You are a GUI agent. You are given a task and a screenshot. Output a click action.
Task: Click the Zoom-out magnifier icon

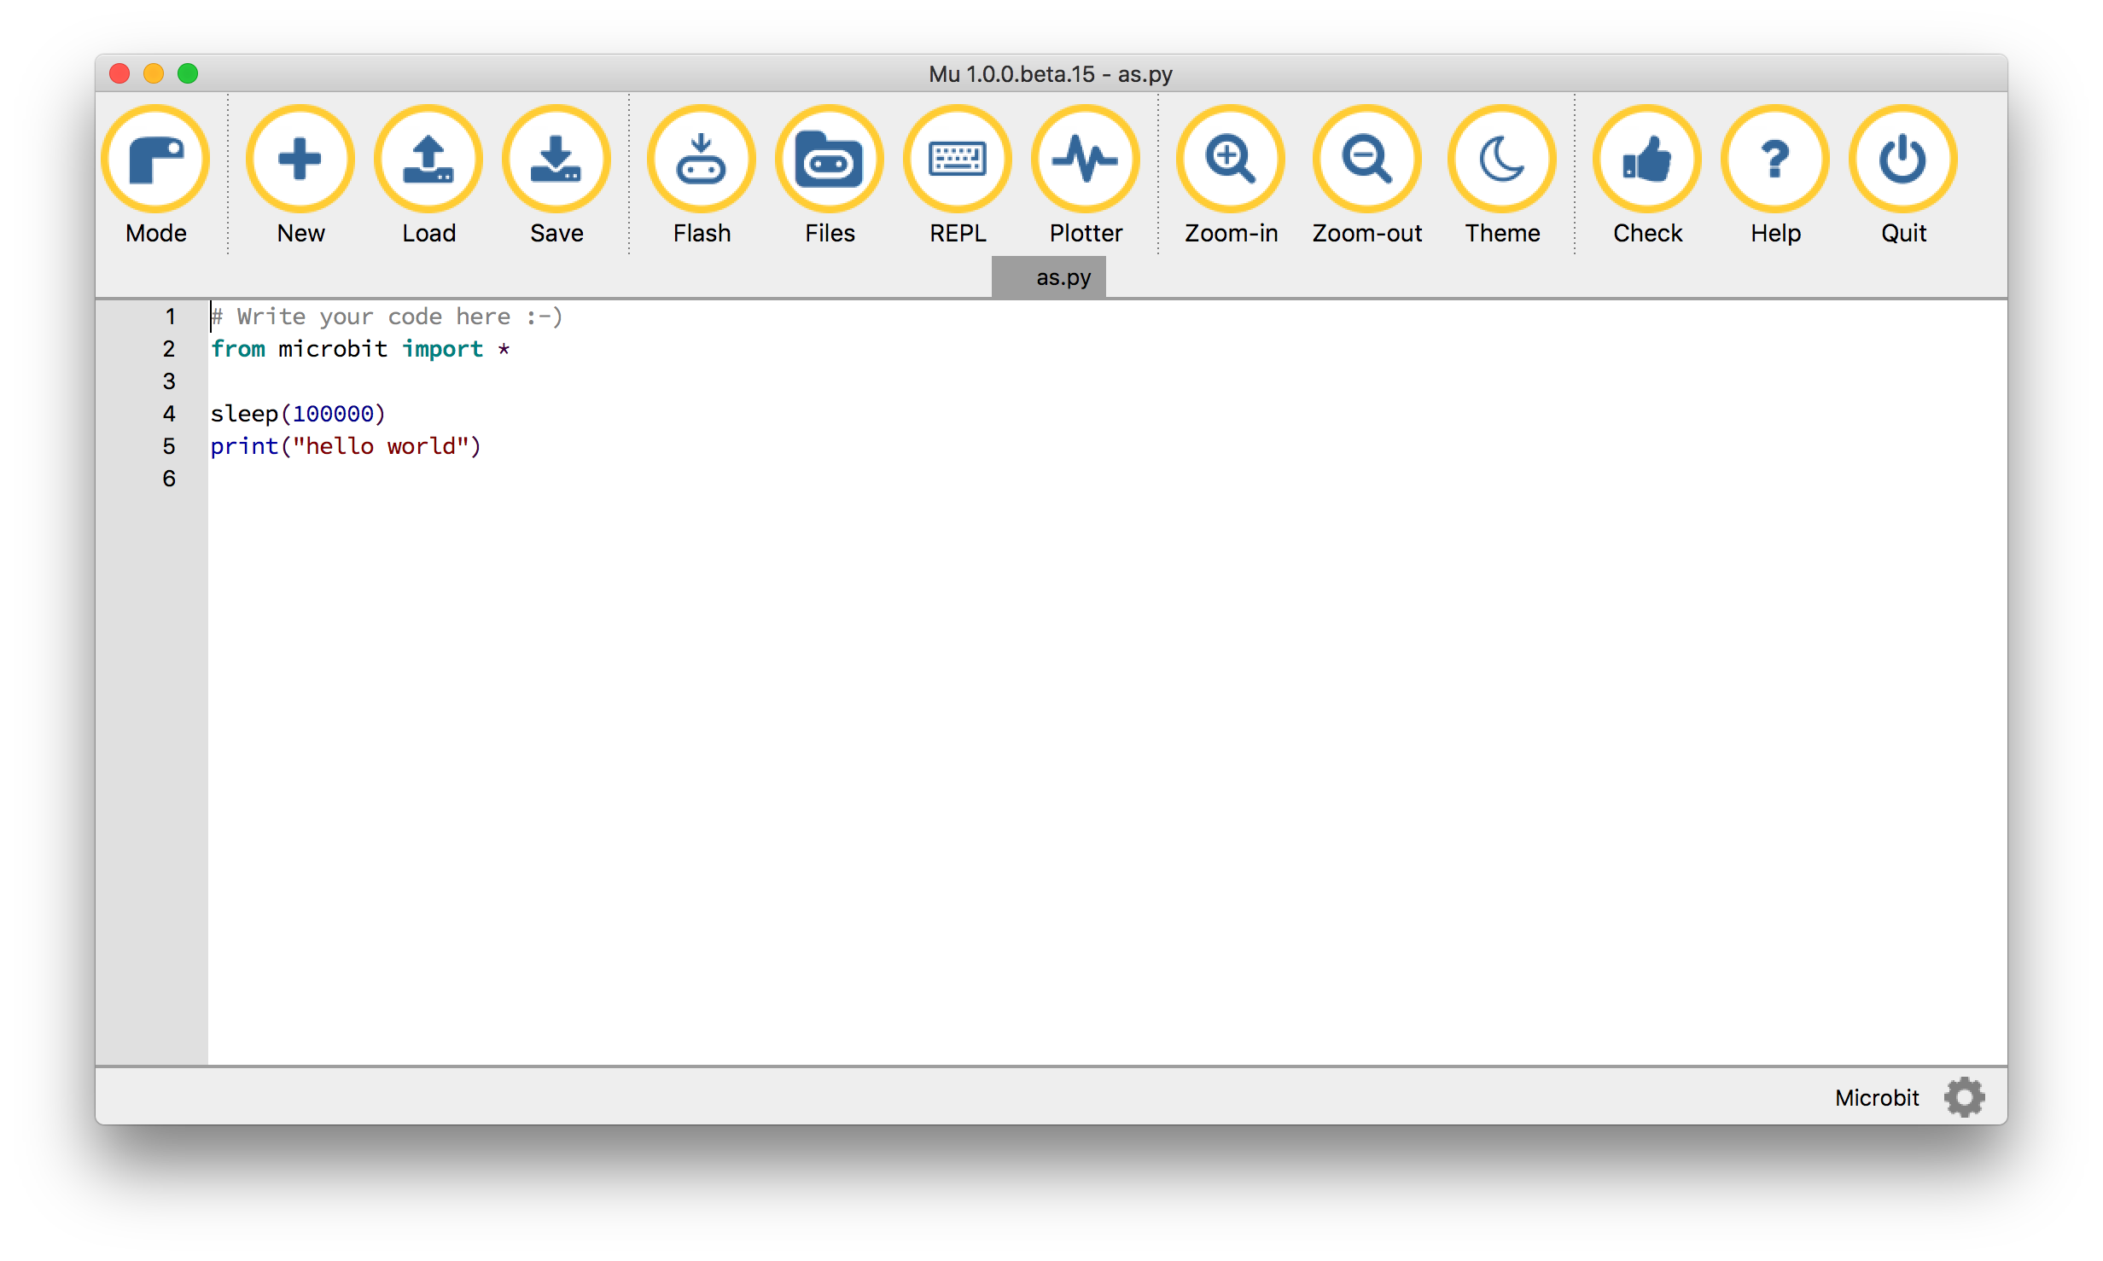coord(1366,160)
